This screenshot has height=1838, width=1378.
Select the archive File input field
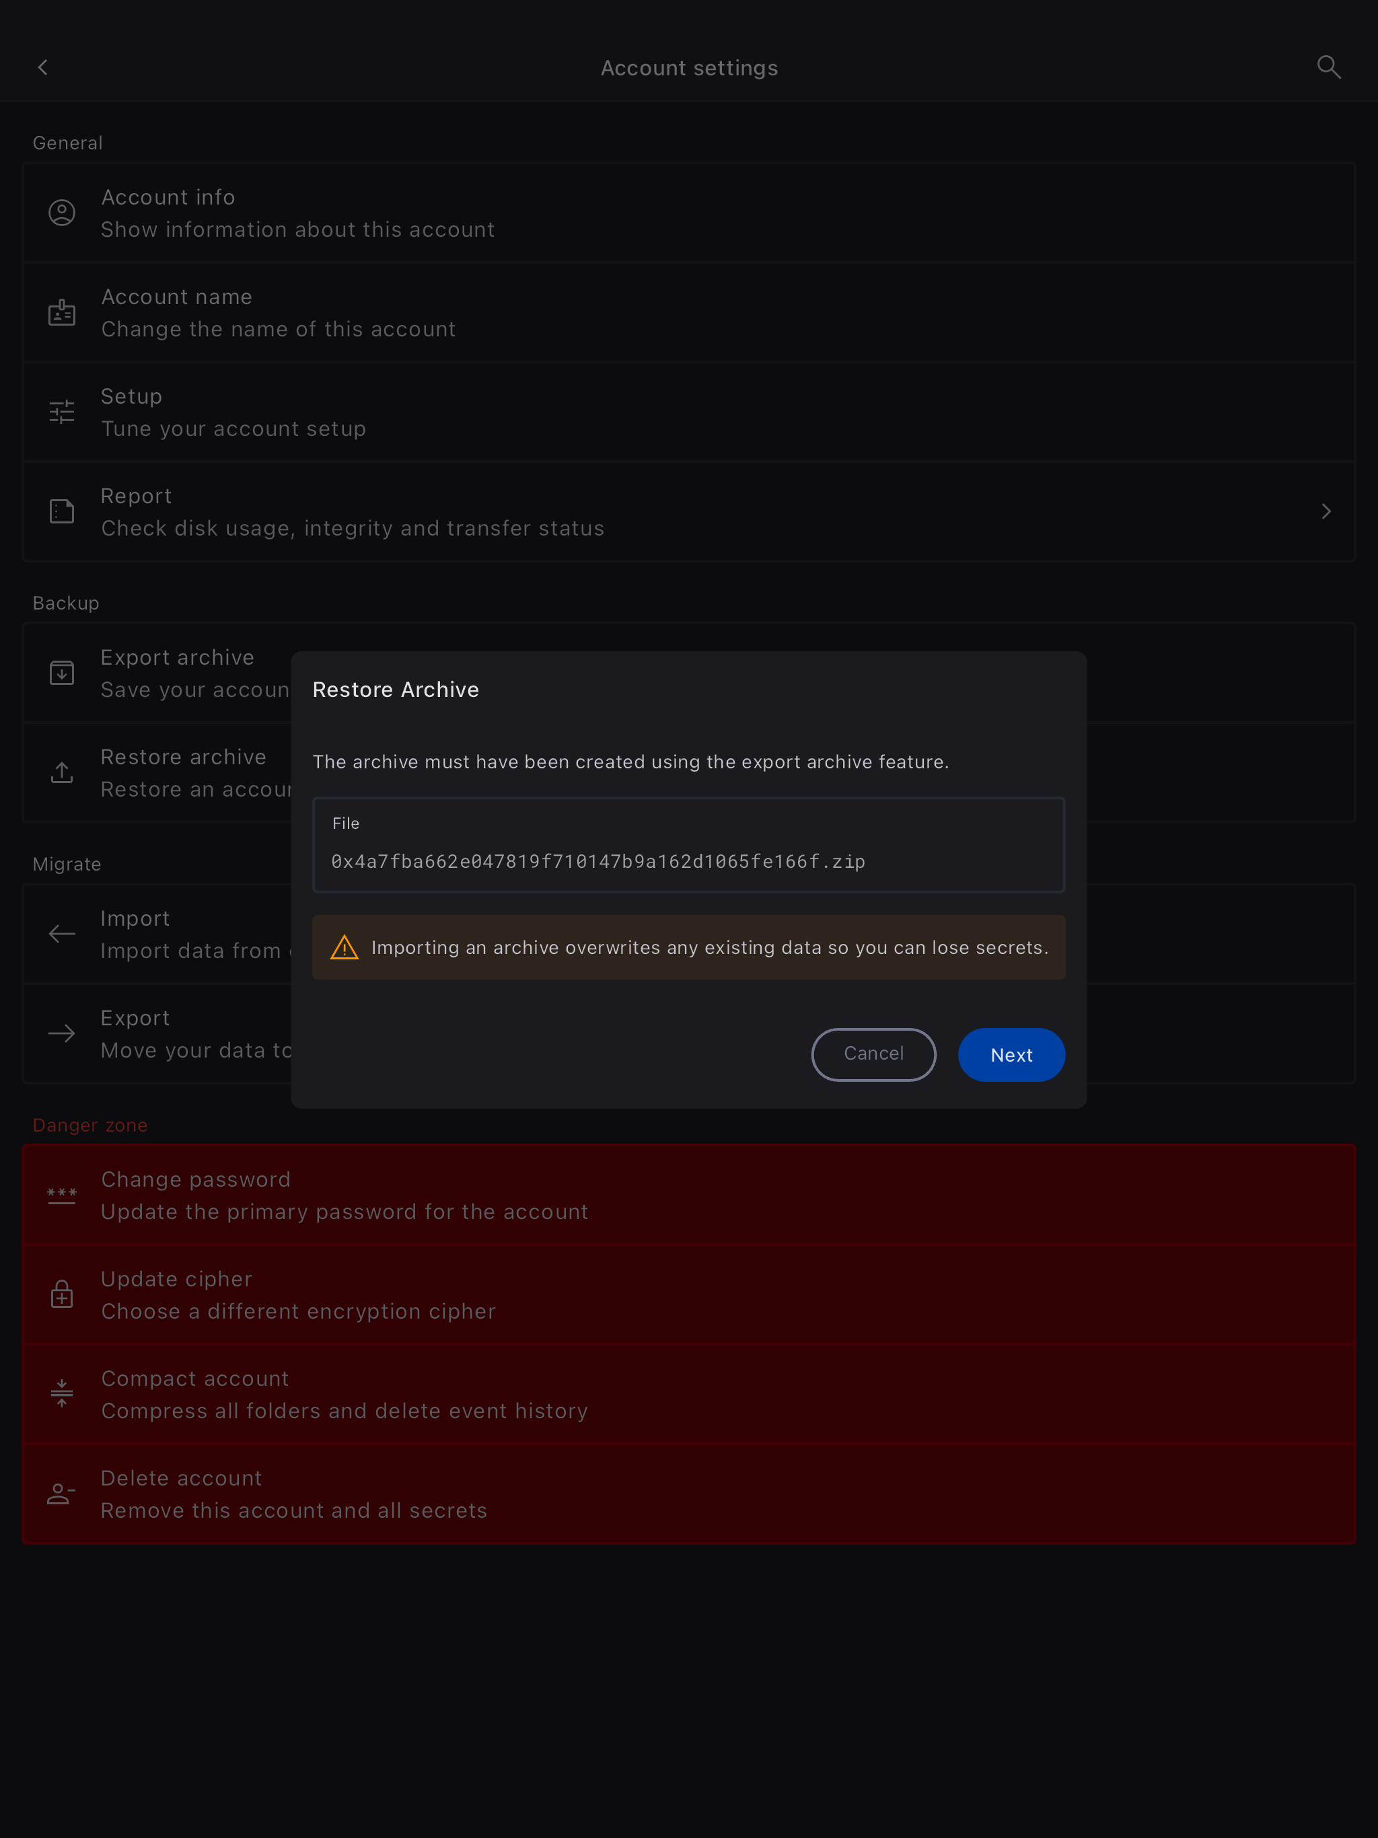[688, 845]
